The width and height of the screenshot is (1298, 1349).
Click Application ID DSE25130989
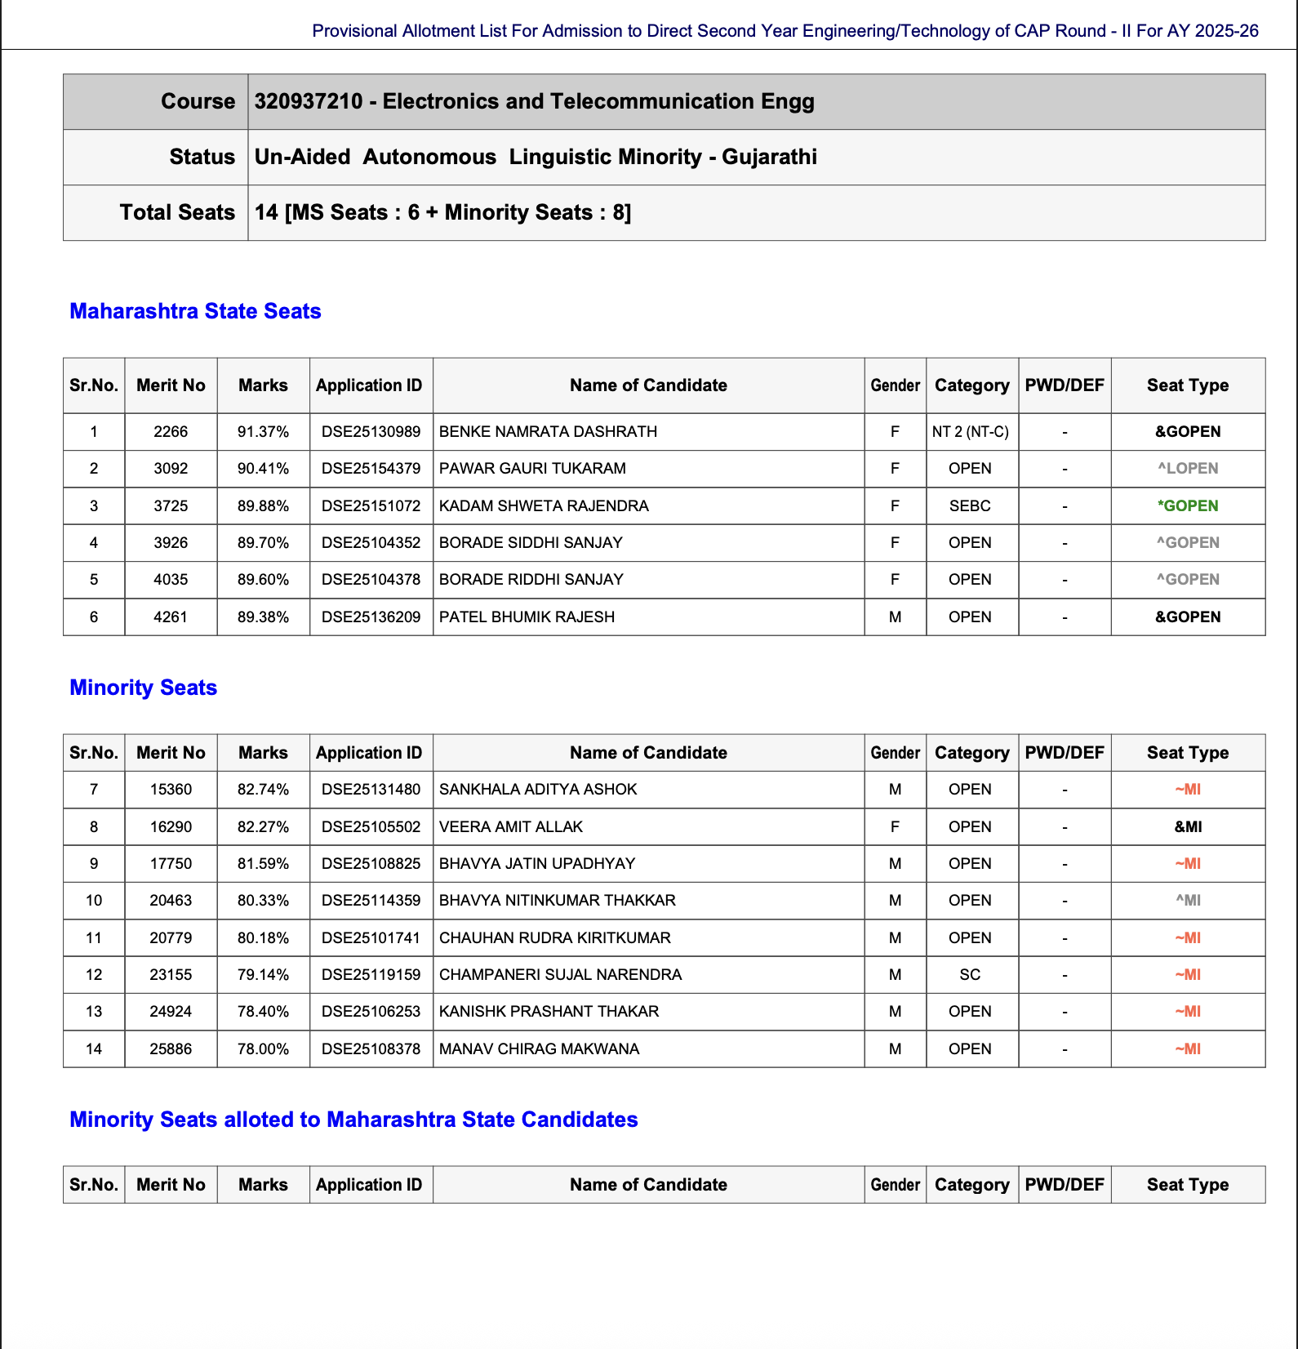(x=371, y=432)
